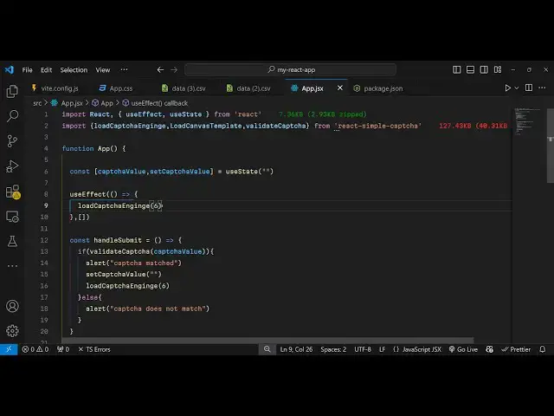Image resolution: width=554 pixels, height=416 pixels.
Task: Change indentation via Spaces: 2
Action: pos(333,349)
